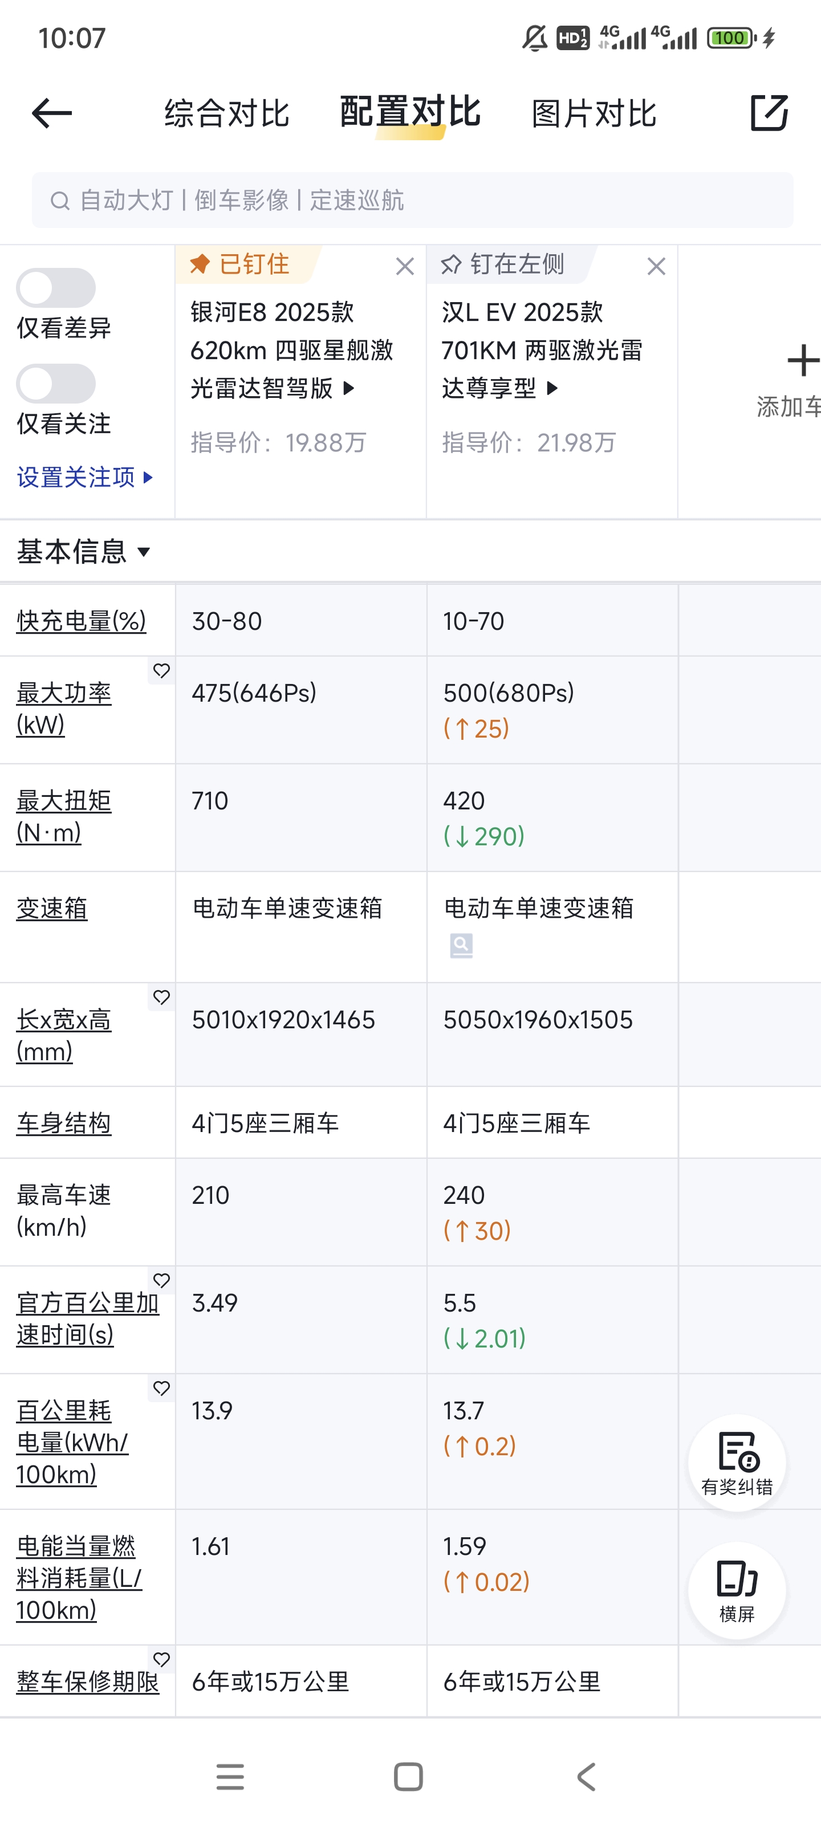Open the 快充电量(%) term explanation
Screen dimensions: 821x1824
tap(81, 621)
